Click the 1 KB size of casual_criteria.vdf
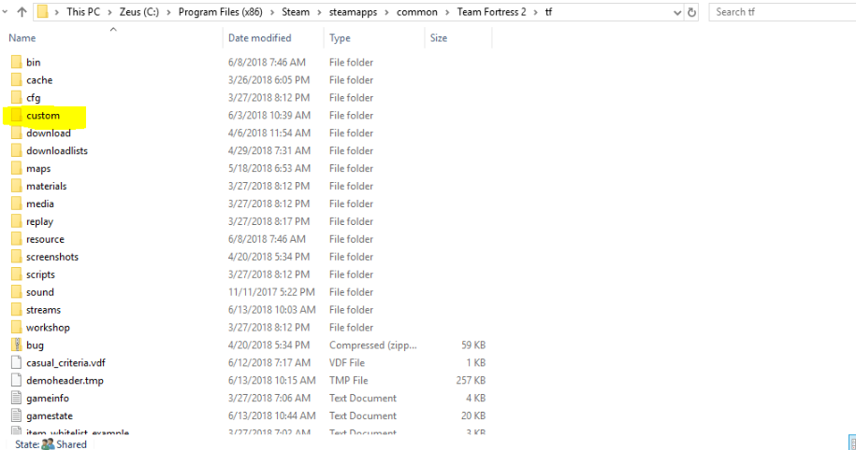 pos(475,363)
